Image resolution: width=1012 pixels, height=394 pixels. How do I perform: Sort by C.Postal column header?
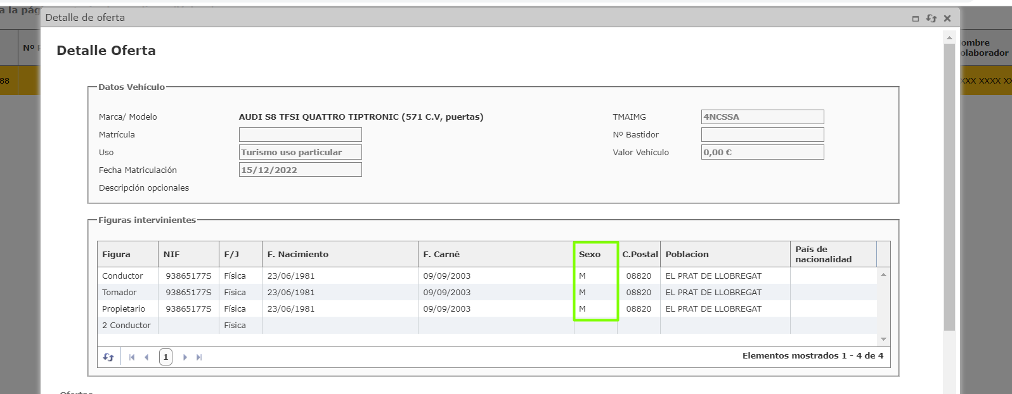pyautogui.click(x=639, y=254)
